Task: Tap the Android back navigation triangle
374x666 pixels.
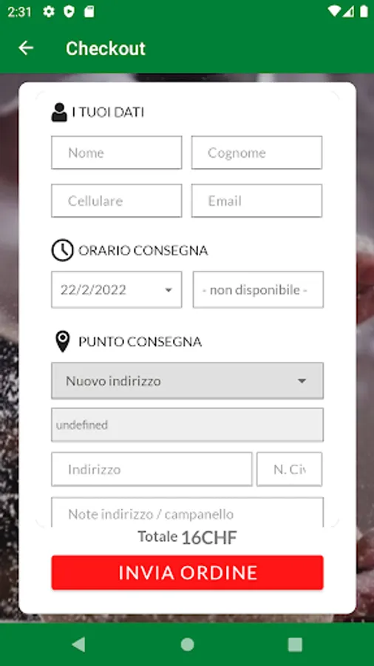Action: [x=78, y=645]
